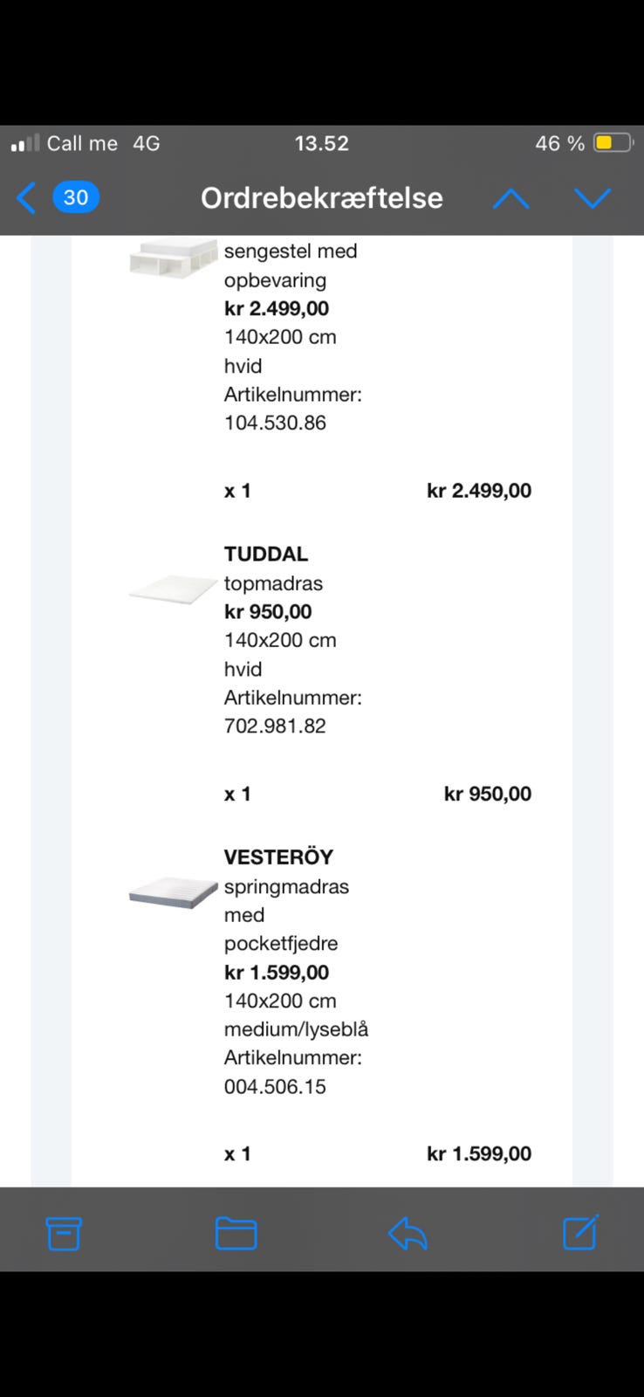Tap the back arrow to mailbox
This screenshot has height=1397, width=644.
pos(27,198)
